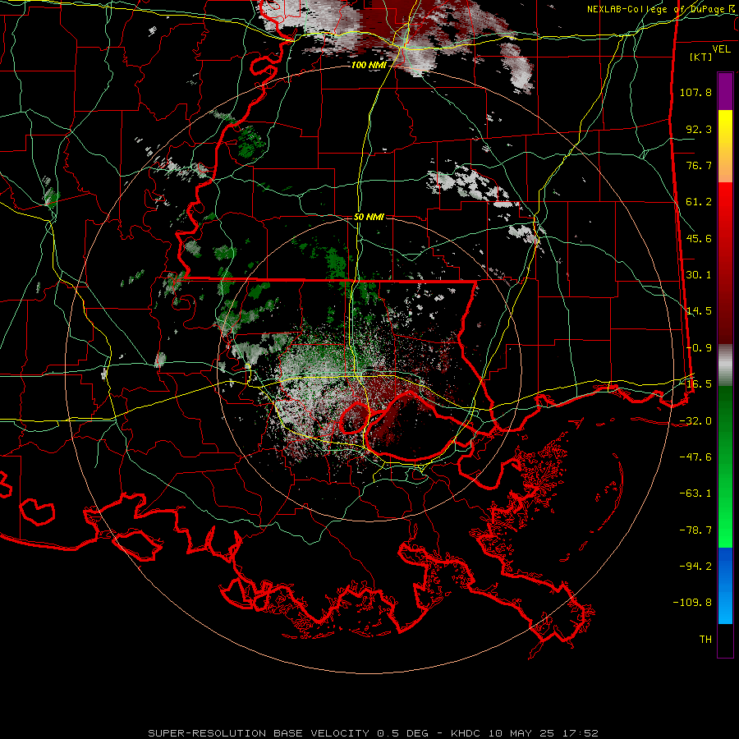Click the -109.8 velocity scale value
Image resolution: width=739 pixels, height=739 pixels.
point(693,603)
